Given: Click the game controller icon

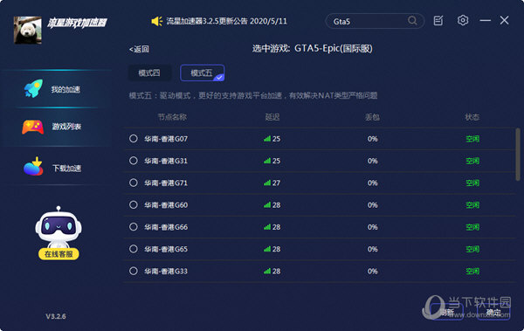Looking at the screenshot, I should click(33, 127).
